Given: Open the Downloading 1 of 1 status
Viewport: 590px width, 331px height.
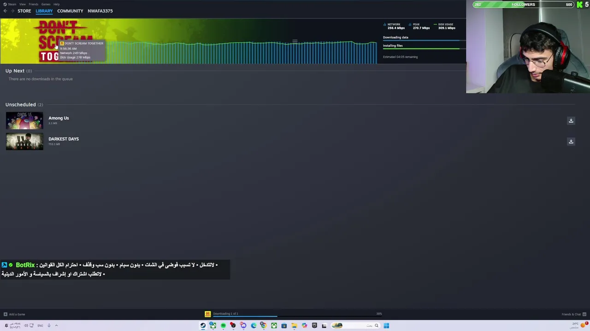Looking at the screenshot, I should click(x=225, y=314).
